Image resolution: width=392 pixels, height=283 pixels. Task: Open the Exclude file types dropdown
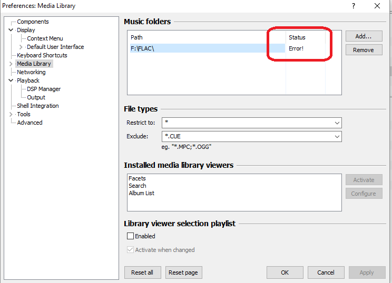(x=337, y=136)
